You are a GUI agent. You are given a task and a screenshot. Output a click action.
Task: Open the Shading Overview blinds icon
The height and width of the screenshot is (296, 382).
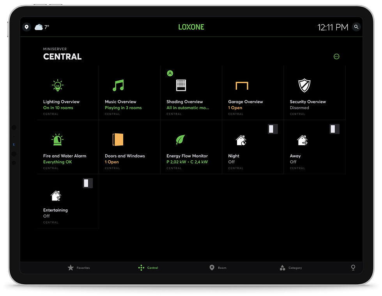[181, 85]
